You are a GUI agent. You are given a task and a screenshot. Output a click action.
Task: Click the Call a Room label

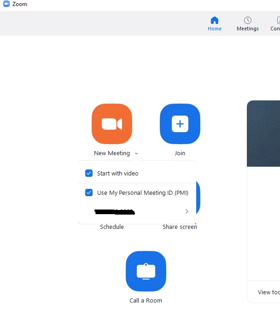tap(146, 301)
